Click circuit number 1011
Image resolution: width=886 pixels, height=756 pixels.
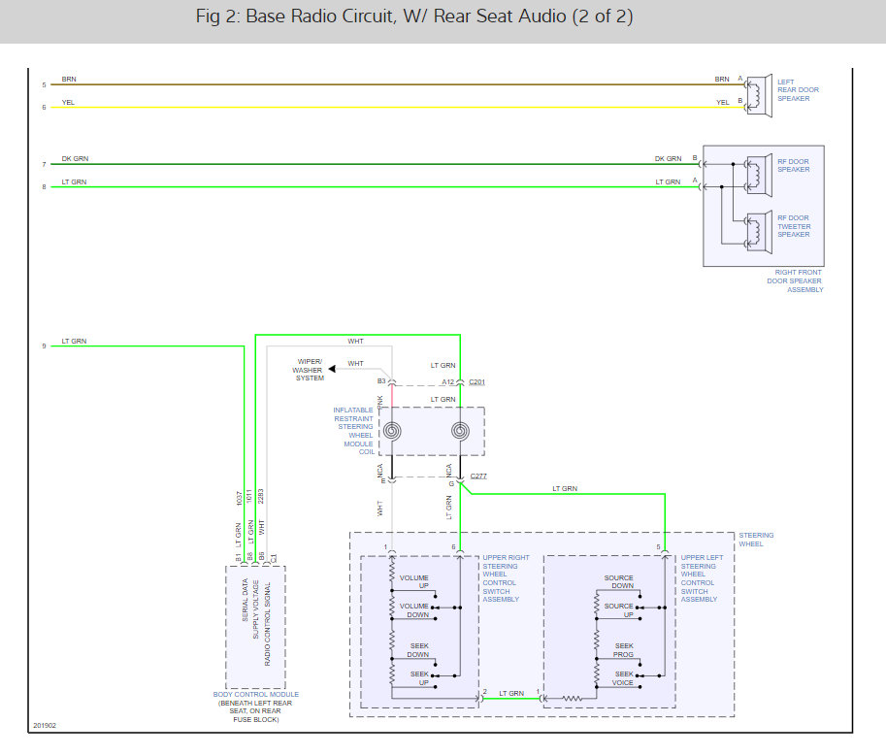249,497
